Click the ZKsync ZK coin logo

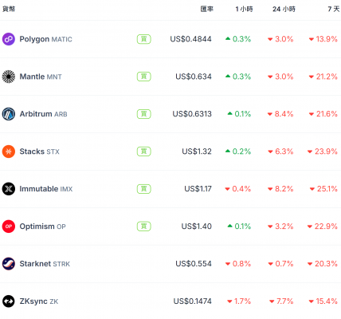pos(9,301)
